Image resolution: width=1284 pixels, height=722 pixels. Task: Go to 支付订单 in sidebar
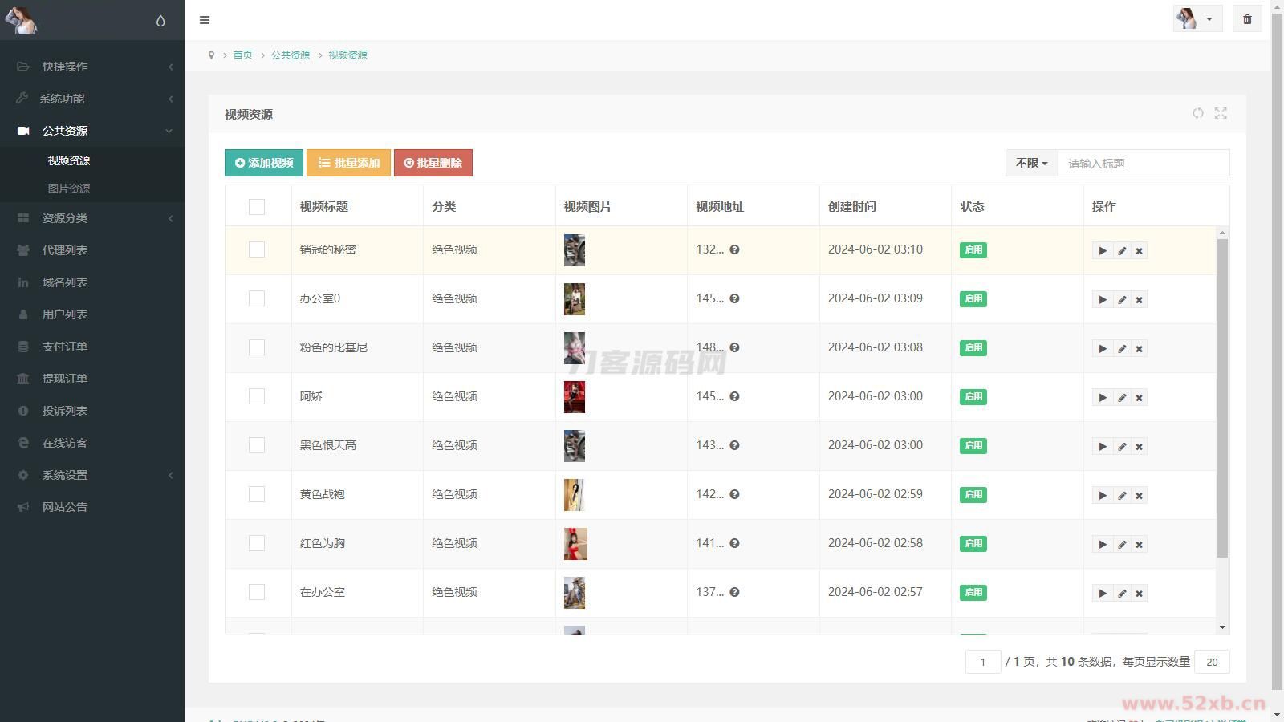click(x=65, y=347)
